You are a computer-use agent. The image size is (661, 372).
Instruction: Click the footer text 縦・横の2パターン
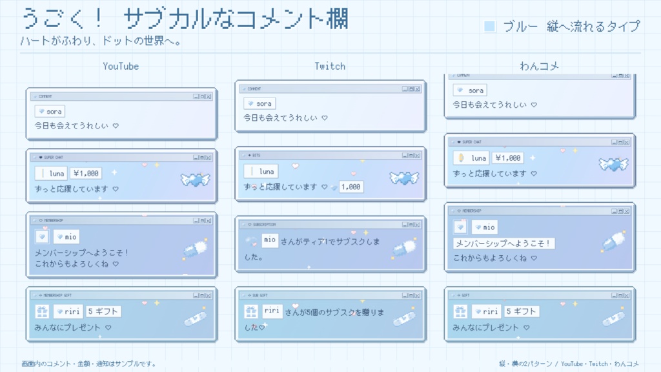coord(525,364)
